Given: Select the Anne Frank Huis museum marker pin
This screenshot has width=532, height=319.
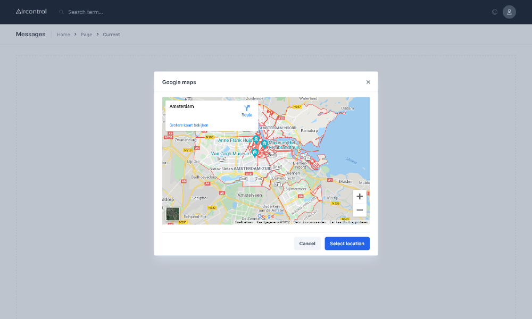Looking at the screenshot, I should 256,139.
